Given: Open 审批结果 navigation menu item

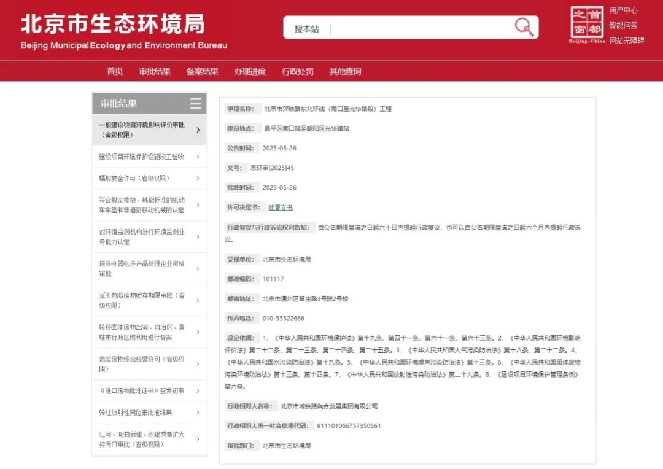Looking at the screenshot, I should pyautogui.click(x=155, y=71).
